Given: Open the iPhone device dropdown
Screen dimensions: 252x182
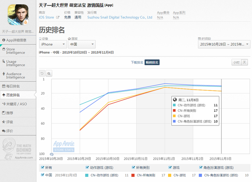Looking at the screenshot, I should click(x=53, y=44).
